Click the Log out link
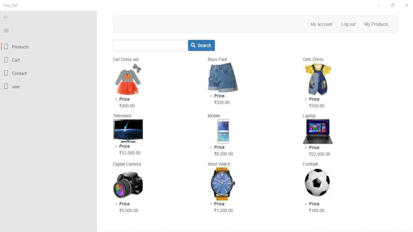This screenshot has height=232, width=413. pos(348,24)
